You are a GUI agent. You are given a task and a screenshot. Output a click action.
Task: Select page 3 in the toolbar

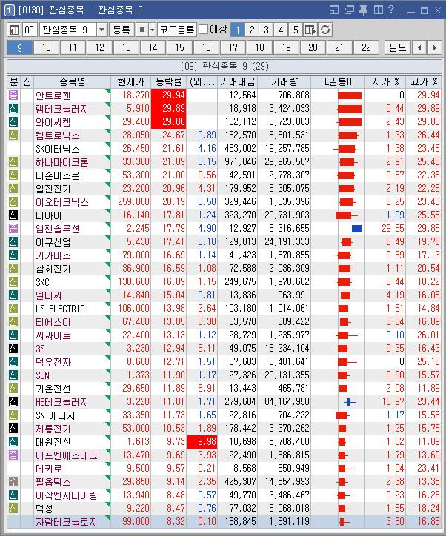(x=266, y=30)
